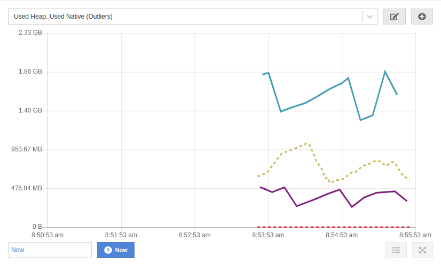The image size is (441, 265).
Task: Click the 2.33 GB y-axis label
Action: (30, 33)
